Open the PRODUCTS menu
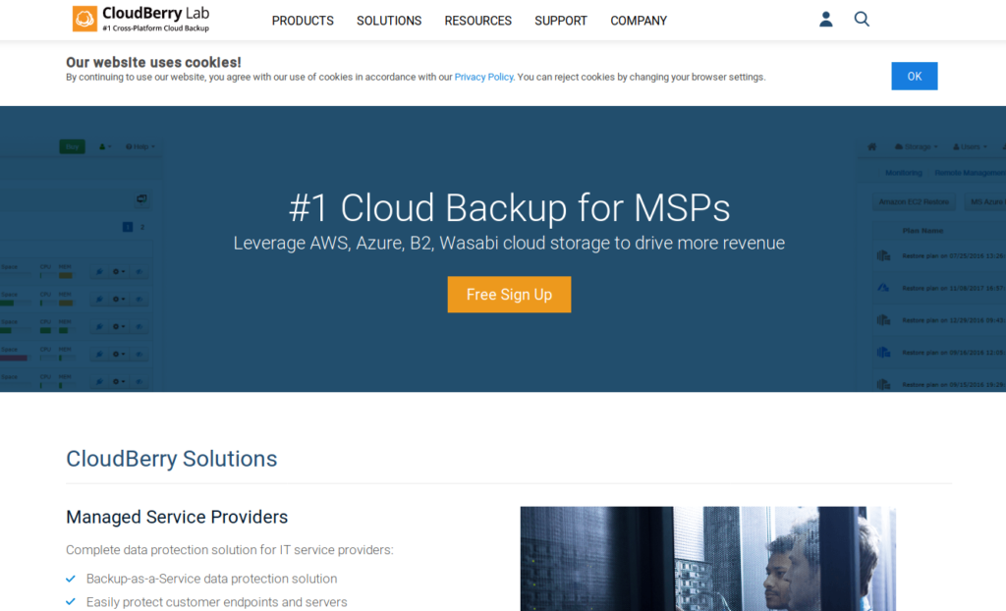 (x=303, y=21)
